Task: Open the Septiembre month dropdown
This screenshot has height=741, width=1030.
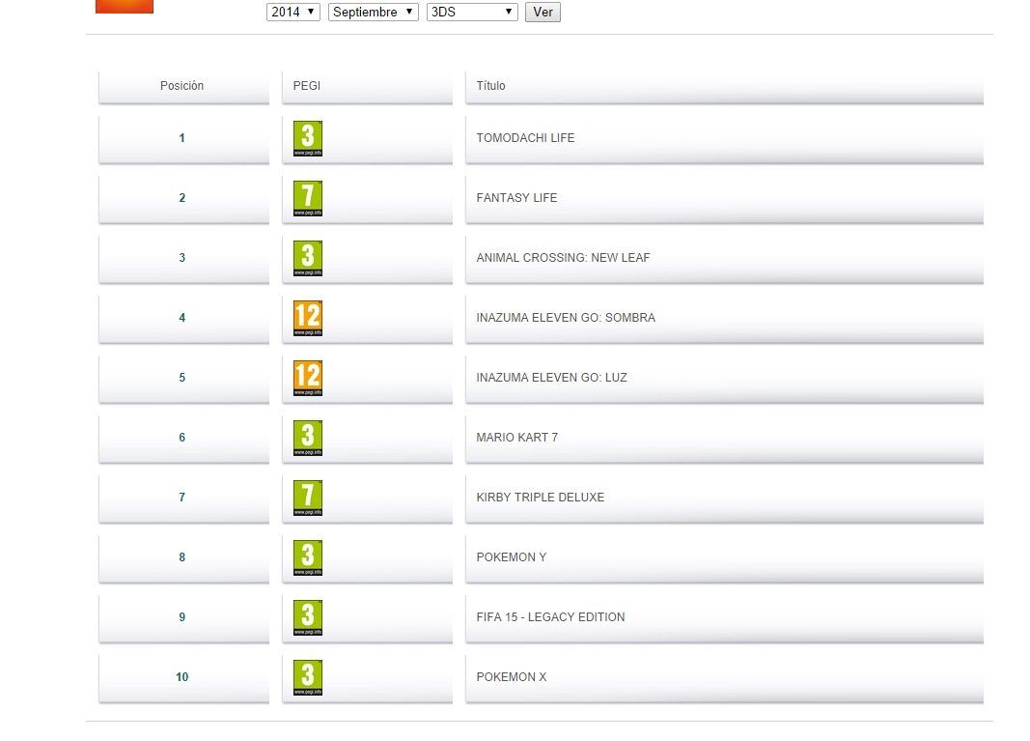Action: coord(374,13)
